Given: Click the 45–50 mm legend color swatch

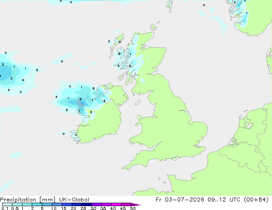Looking at the screenshot, I should pyautogui.click(x=126, y=204).
